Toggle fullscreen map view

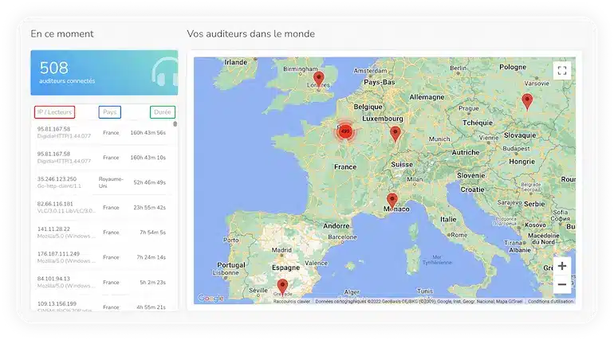click(562, 71)
